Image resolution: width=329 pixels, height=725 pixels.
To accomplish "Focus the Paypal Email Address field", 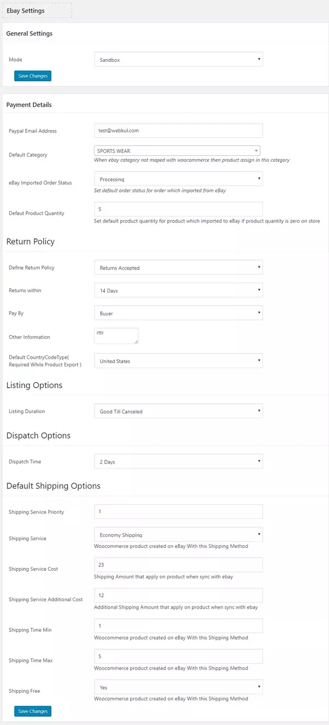I will pos(178,131).
